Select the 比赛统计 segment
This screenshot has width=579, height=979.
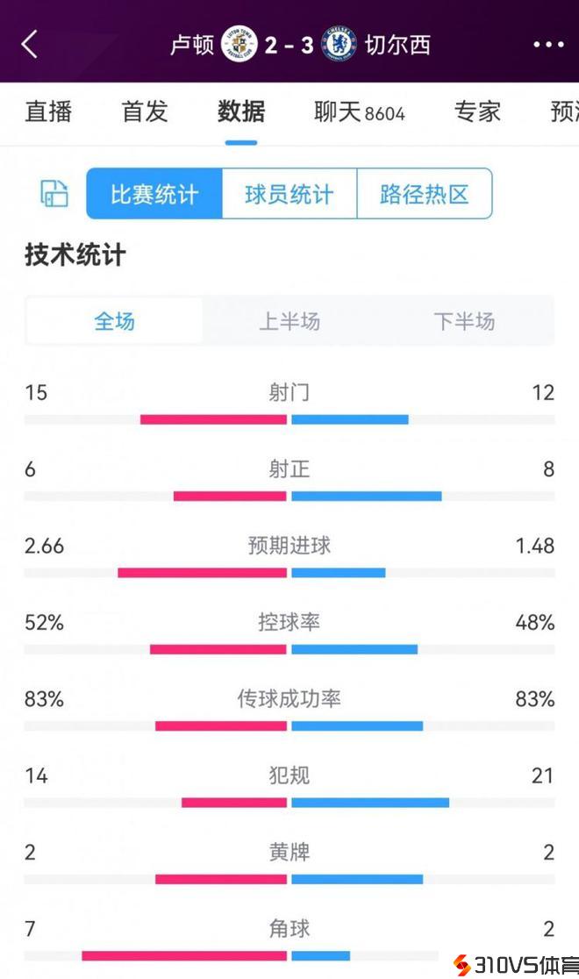154,194
